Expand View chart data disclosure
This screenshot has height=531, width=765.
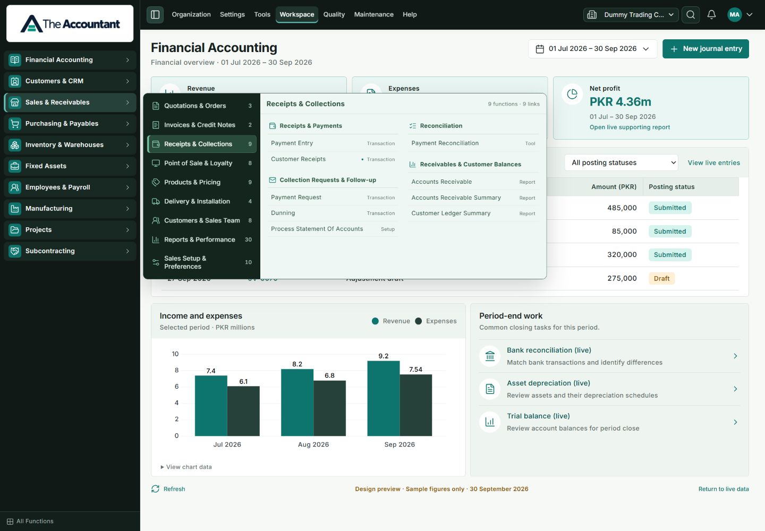click(186, 467)
